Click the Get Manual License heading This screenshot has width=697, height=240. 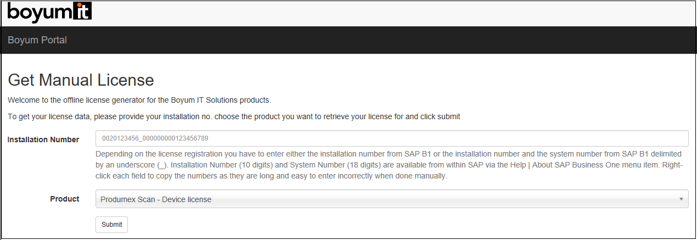pos(81,80)
